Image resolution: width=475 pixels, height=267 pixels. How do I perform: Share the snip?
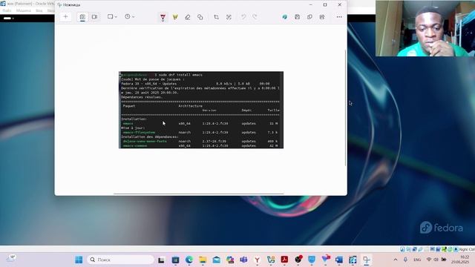[x=322, y=17]
